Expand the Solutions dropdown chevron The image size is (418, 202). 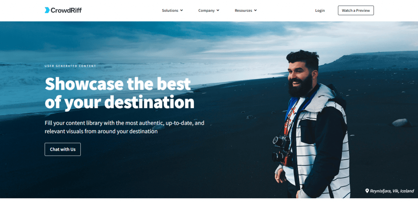(x=182, y=10)
